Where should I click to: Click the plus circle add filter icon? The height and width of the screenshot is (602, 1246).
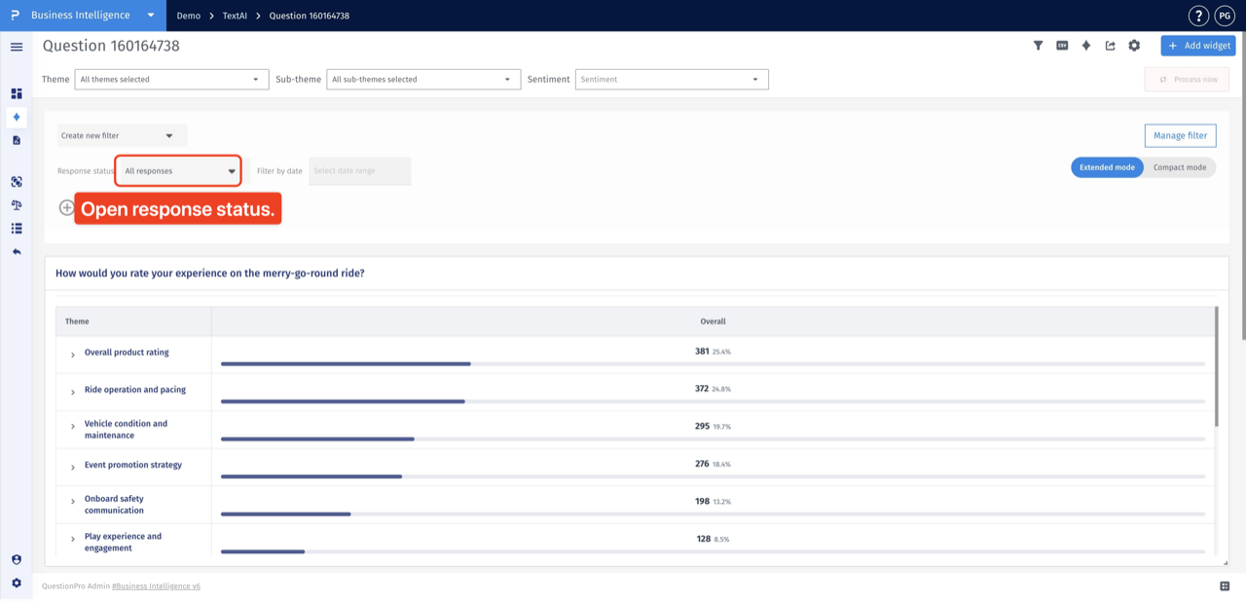66,207
